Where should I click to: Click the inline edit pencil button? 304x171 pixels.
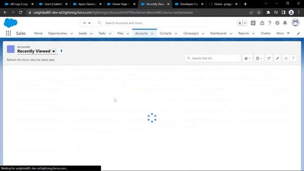coord(277,58)
